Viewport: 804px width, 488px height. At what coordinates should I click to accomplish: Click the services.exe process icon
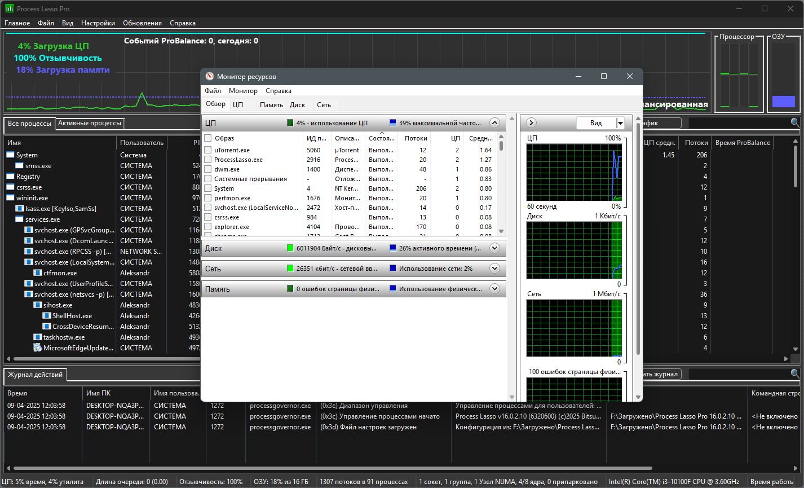tap(19, 219)
